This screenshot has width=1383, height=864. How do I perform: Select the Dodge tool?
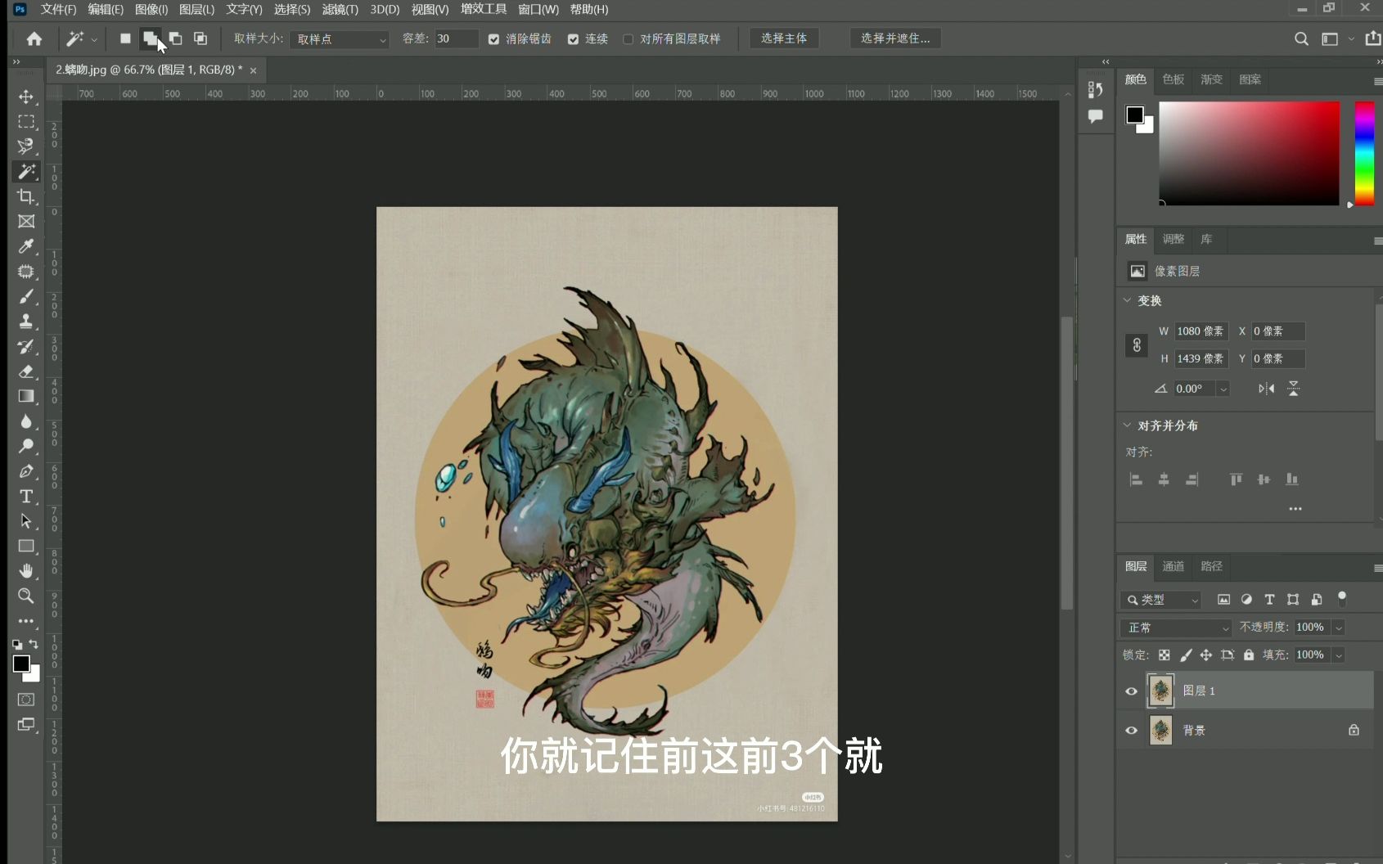pos(26,446)
